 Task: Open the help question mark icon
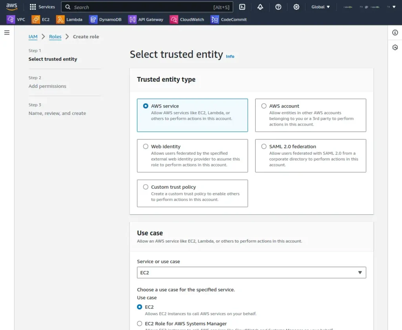[278, 7]
